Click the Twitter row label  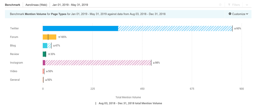point(14,28)
